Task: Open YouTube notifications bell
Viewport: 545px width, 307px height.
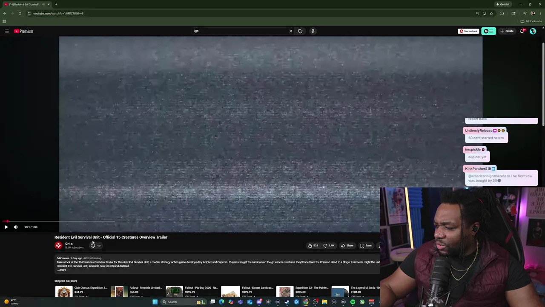Action: [x=522, y=31]
